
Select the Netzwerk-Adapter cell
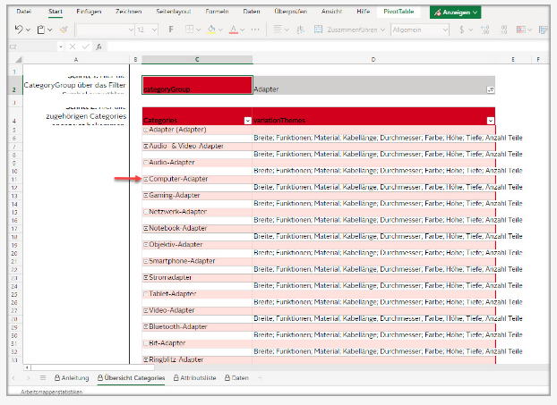(197, 212)
